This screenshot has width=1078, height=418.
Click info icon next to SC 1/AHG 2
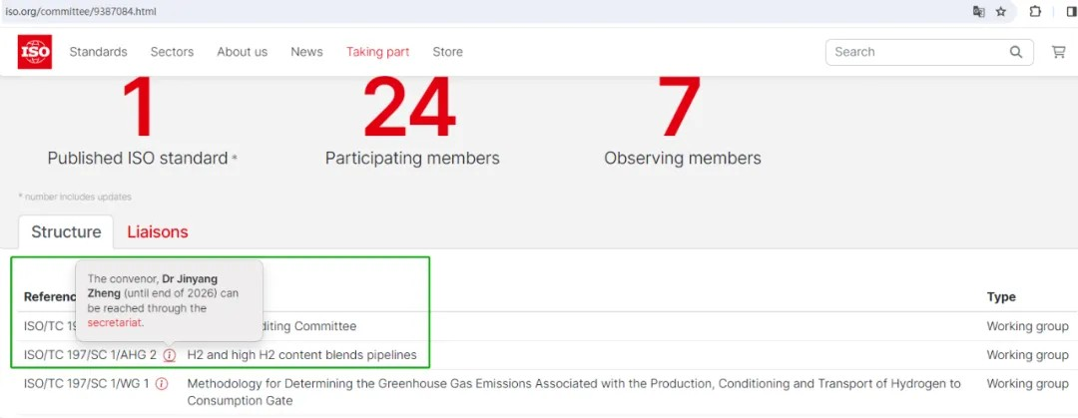tap(169, 355)
